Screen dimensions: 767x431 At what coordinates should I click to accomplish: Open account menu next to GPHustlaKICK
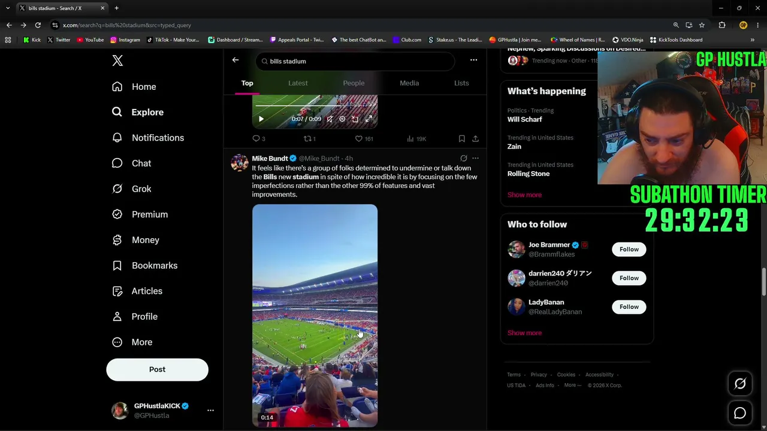(x=210, y=411)
